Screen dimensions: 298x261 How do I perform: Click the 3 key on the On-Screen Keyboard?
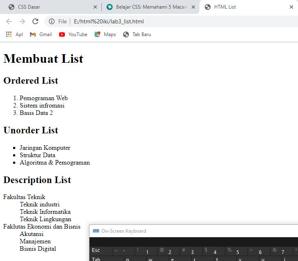coord(191,251)
